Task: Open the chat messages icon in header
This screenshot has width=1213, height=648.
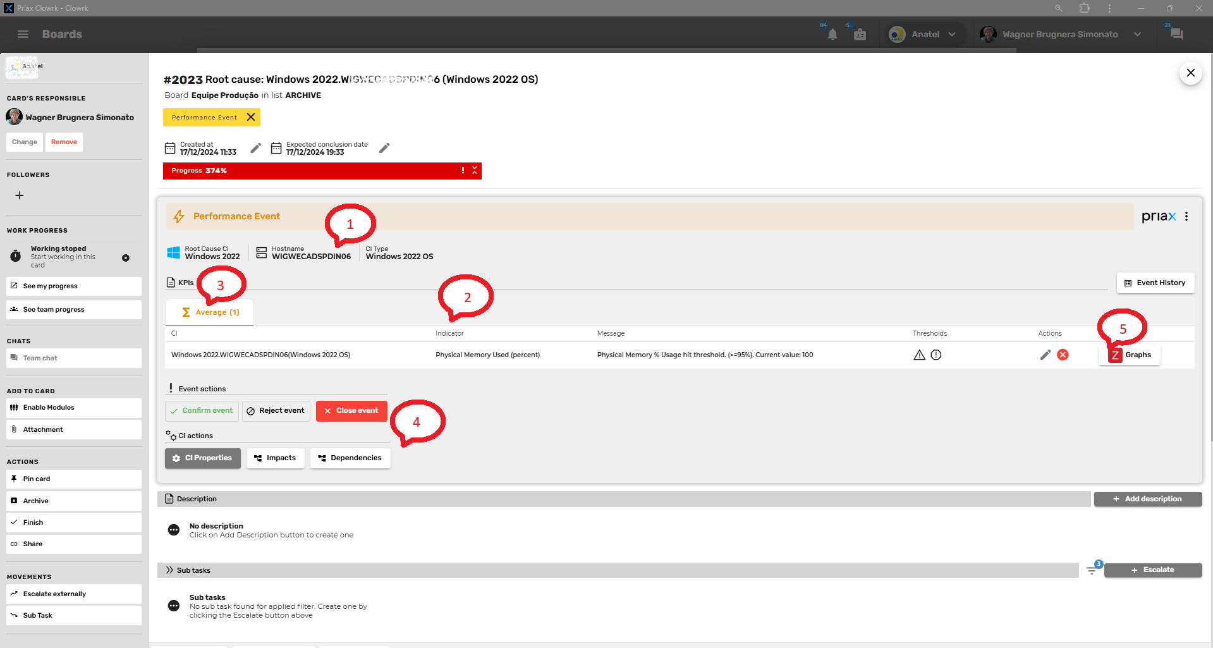Action: point(1176,34)
